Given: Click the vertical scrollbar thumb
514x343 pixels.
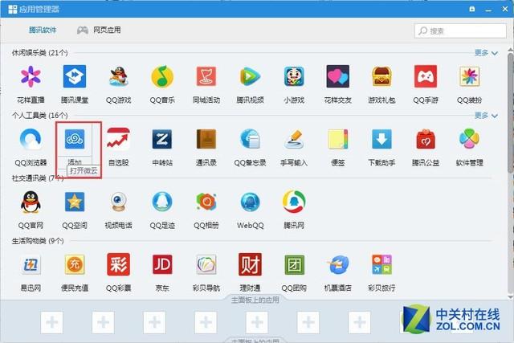Looking at the screenshot, I should coord(511,112).
